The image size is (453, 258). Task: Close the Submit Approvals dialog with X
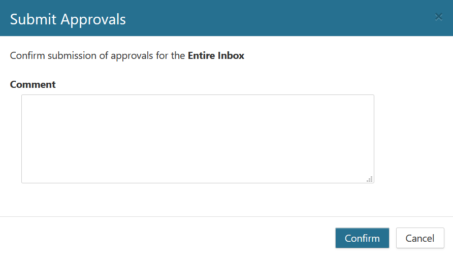439,17
